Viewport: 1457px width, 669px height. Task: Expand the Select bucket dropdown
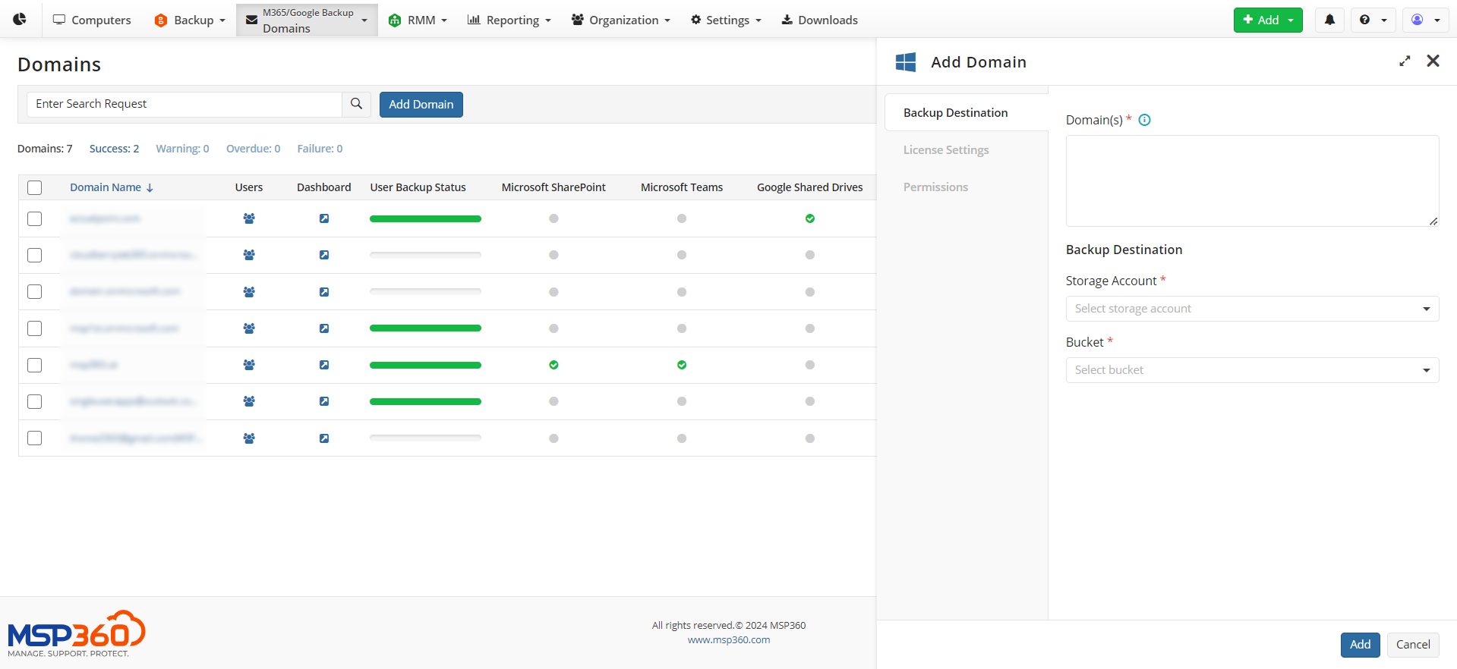(x=1251, y=370)
